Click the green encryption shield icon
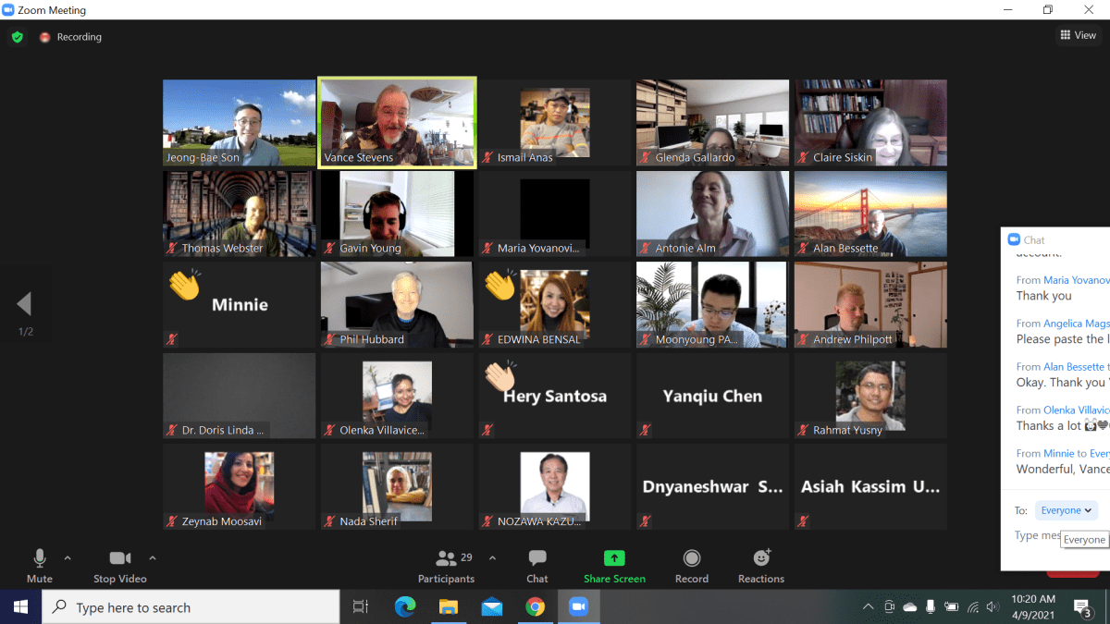The height and width of the screenshot is (624, 1110). 17,37
